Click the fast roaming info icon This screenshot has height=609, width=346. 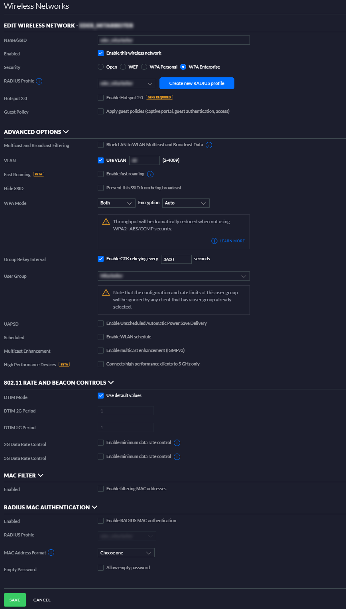pos(150,174)
